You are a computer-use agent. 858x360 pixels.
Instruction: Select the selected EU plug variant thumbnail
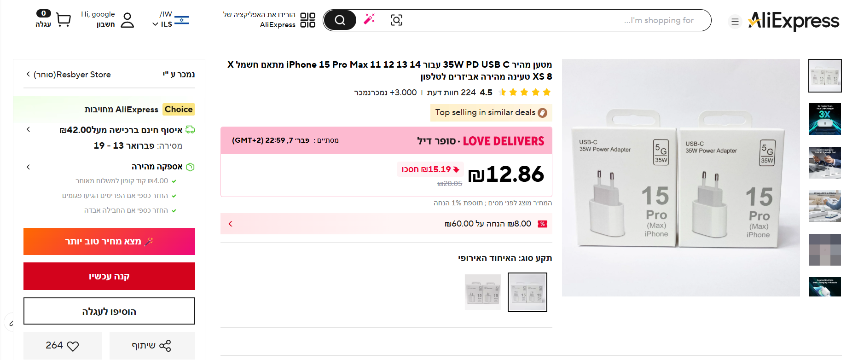pyautogui.click(x=527, y=292)
